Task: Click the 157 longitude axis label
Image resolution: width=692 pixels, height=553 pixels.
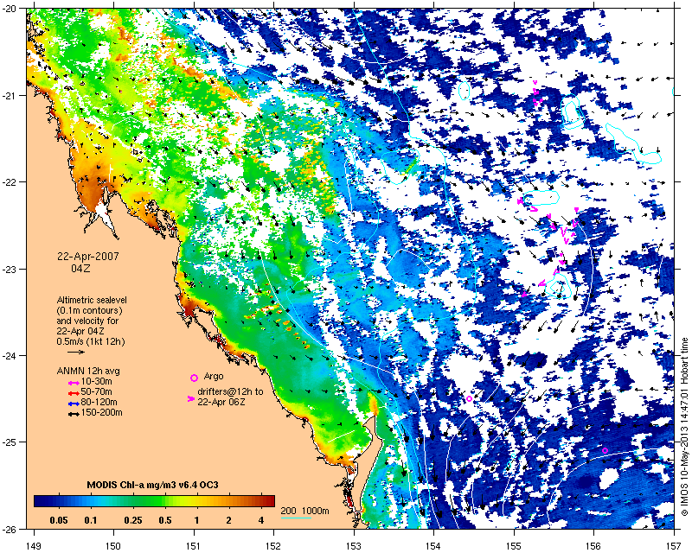Action: click(x=674, y=546)
